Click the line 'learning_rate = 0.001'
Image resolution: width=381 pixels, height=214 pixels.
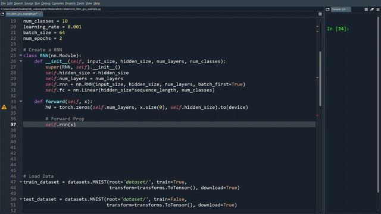click(x=52, y=27)
